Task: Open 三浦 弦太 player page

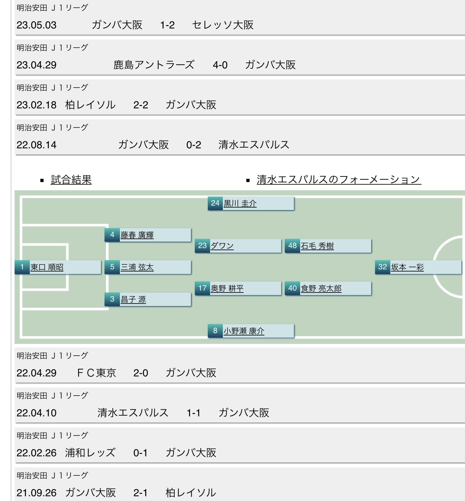Action: tap(137, 267)
